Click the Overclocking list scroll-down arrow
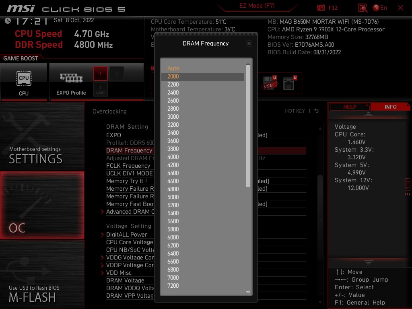 (320, 303)
